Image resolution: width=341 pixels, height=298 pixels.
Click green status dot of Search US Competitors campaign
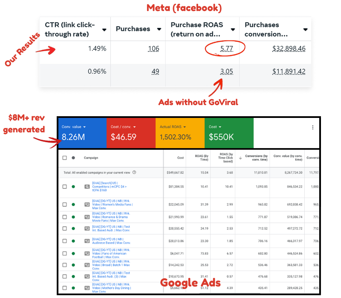[x=73, y=186]
